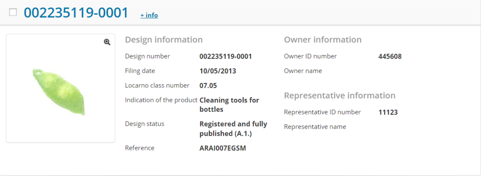
Task: Click the Representative information heading
Action: click(339, 96)
